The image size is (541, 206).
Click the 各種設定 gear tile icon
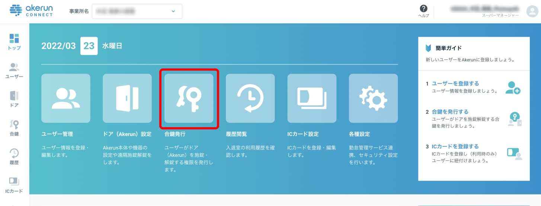[373, 98]
